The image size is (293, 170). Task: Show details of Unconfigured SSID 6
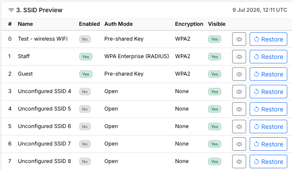[239, 127]
